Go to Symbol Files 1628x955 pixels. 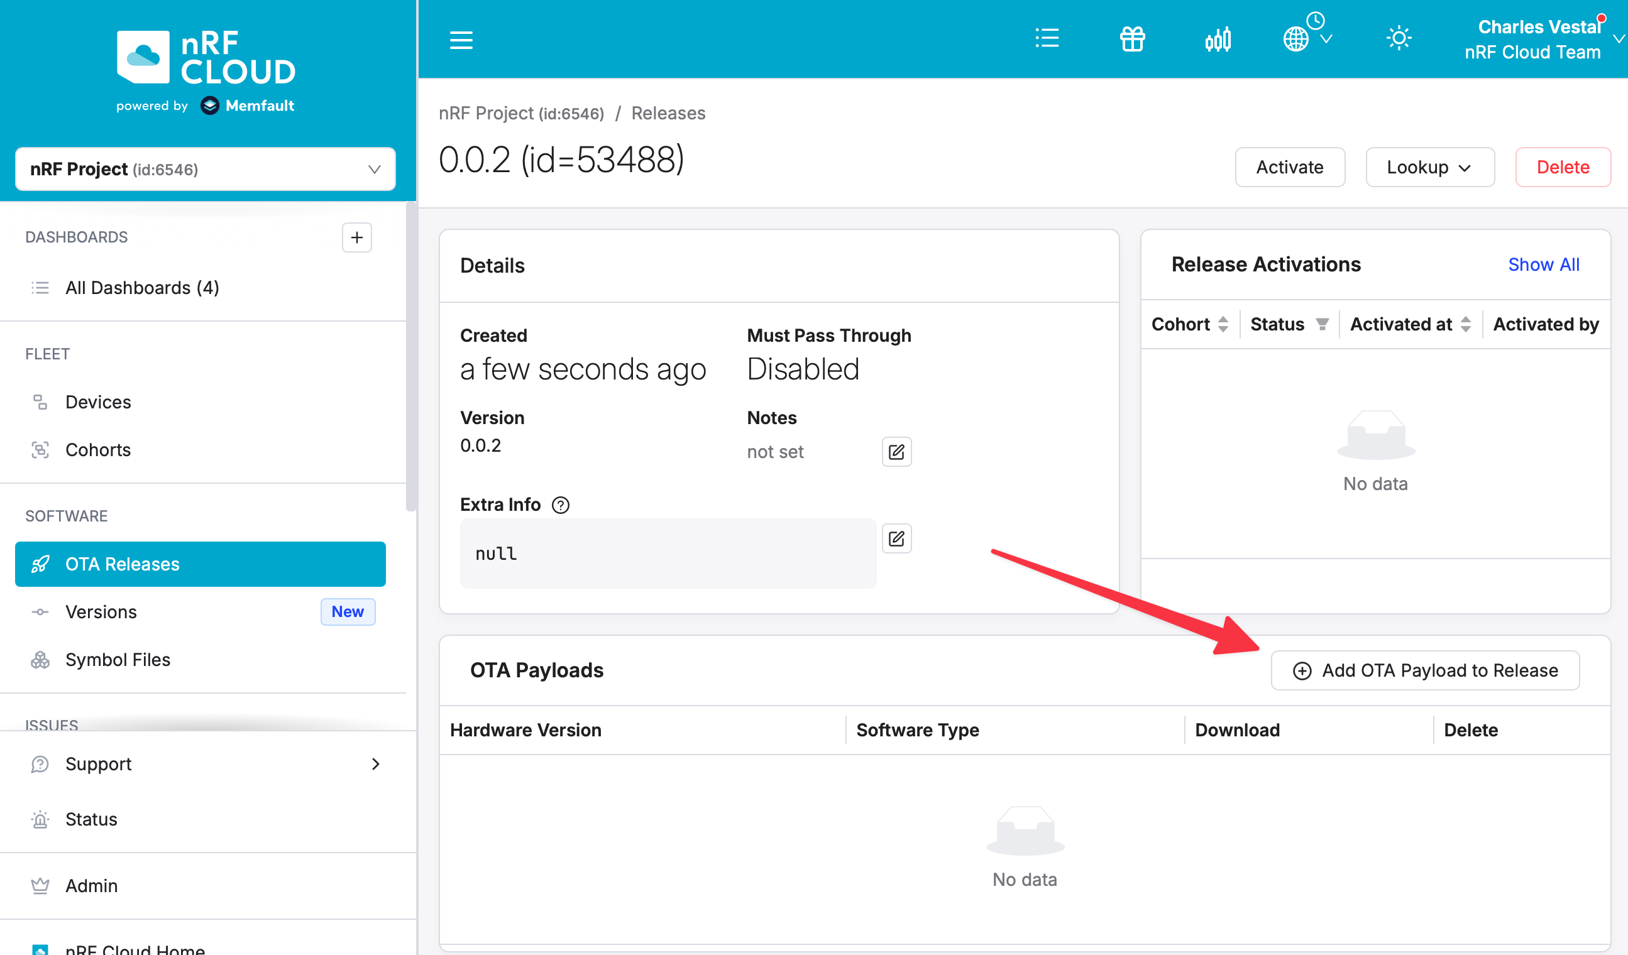pyautogui.click(x=118, y=659)
